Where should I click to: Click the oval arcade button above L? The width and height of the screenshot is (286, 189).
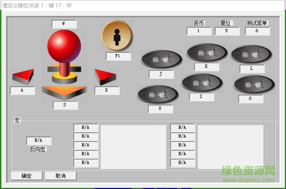[x=251, y=54]
